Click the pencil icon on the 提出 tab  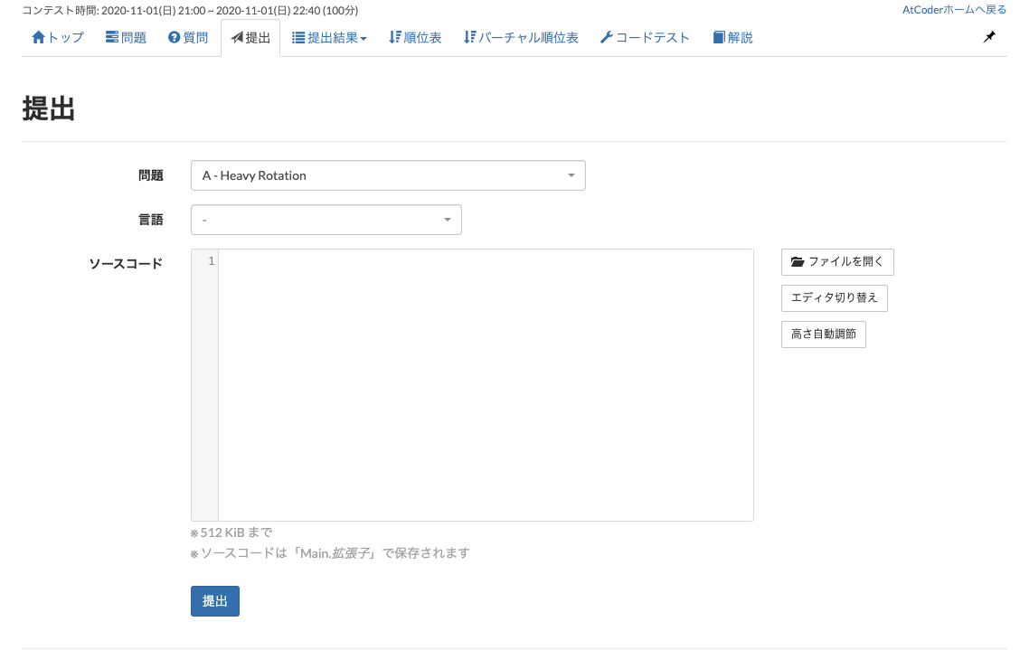[237, 37]
